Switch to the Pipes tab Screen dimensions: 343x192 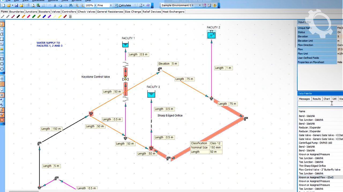point(5,12)
